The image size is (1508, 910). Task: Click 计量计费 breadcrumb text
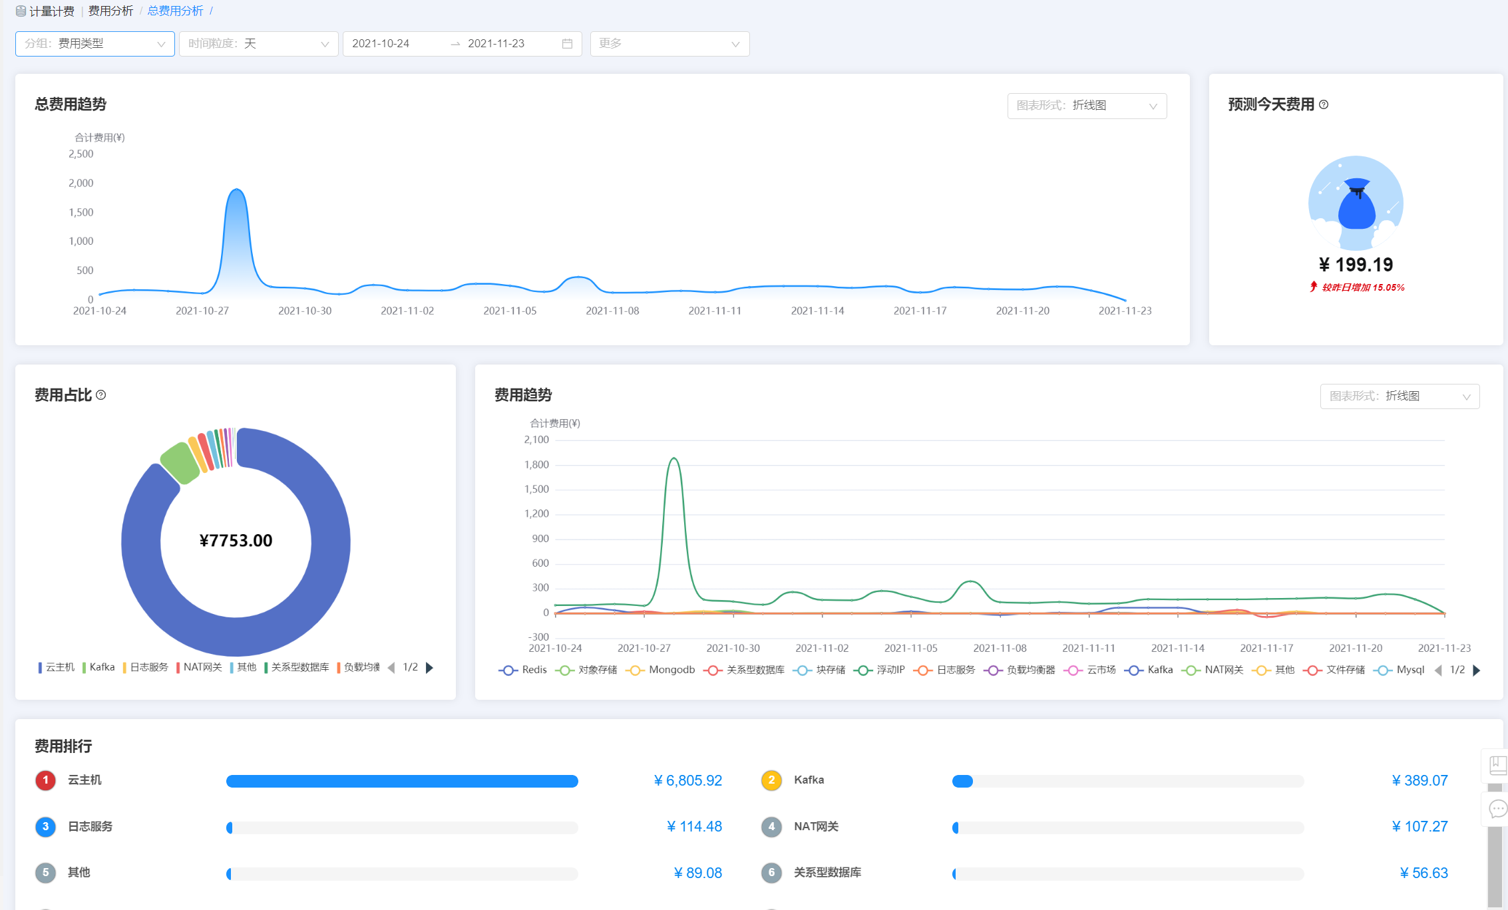(x=52, y=11)
